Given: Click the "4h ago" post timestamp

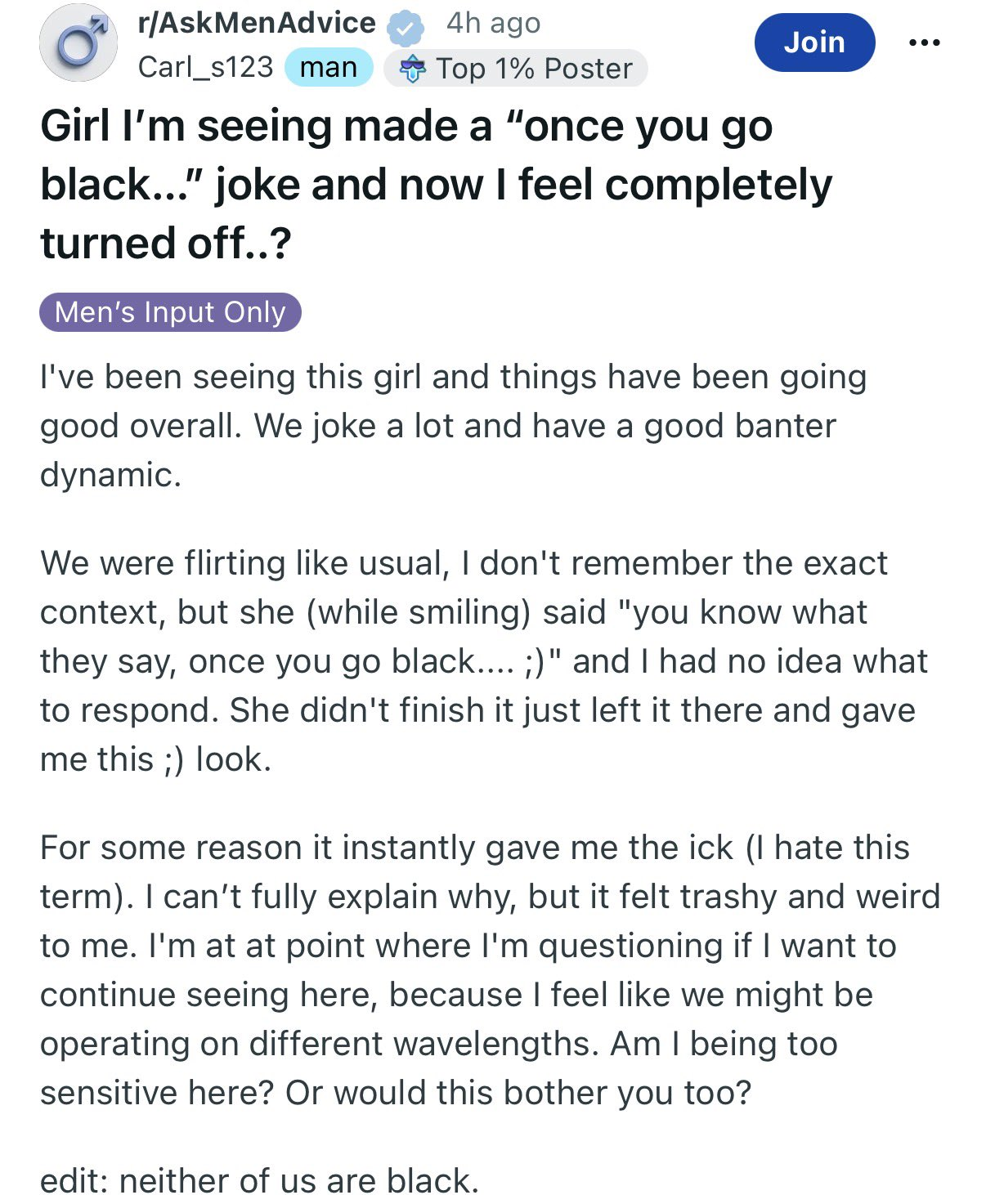Looking at the screenshot, I should click(x=493, y=23).
